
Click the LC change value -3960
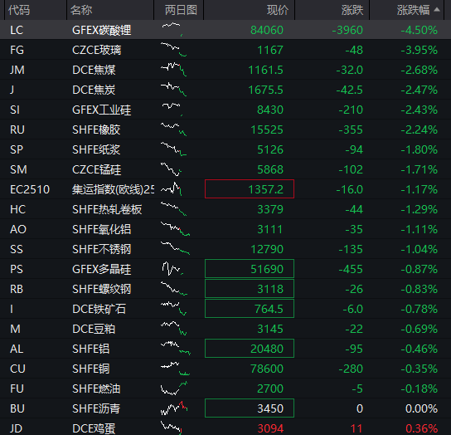click(347, 30)
